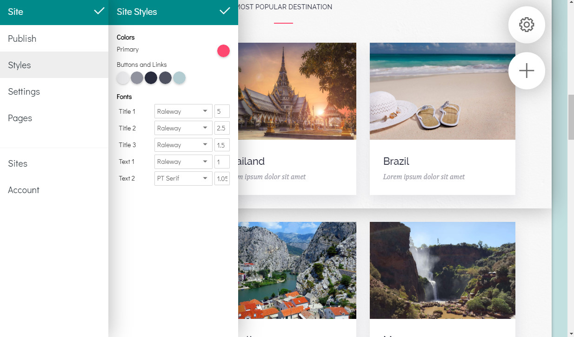574x337 pixels.
Task: Open the Account menu entry
Action: coord(24,190)
